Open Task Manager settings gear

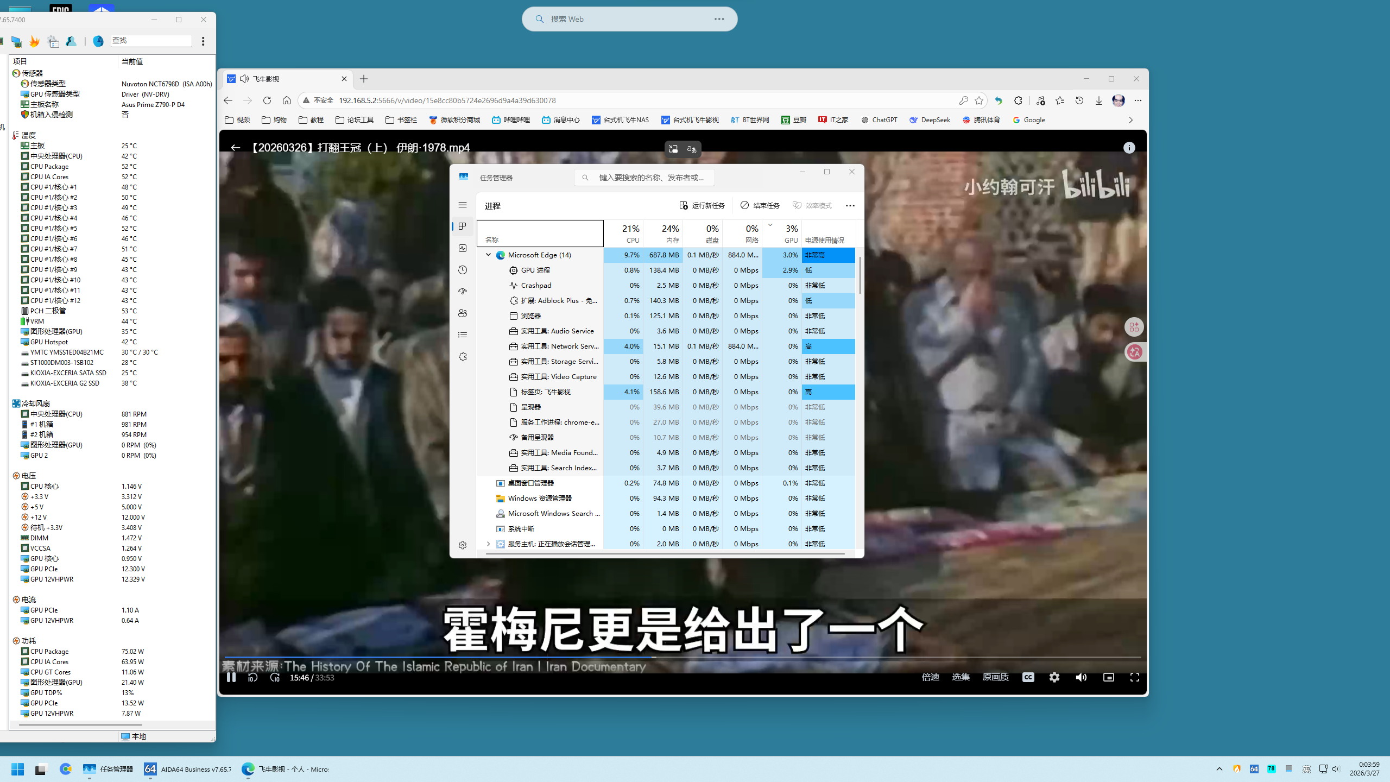click(x=463, y=545)
